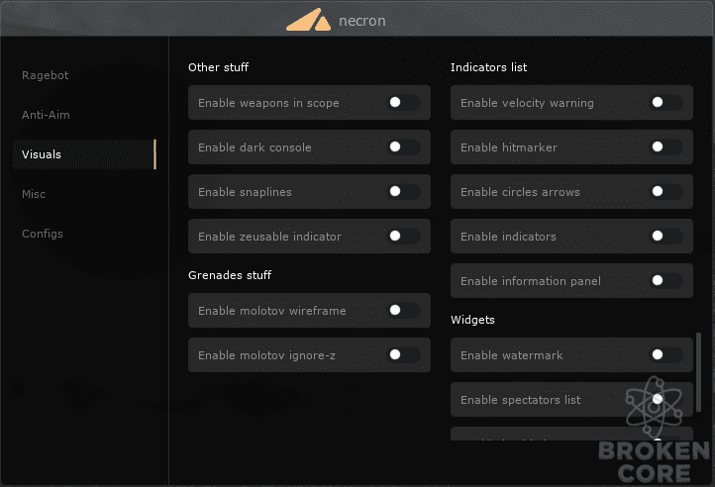Screen dimensions: 715x487
Task: Go to the Misc tab
Action: tap(34, 194)
